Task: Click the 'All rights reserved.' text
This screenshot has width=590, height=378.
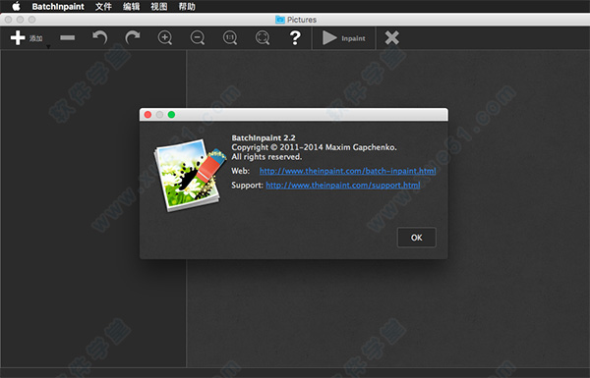Action: [x=266, y=157]
